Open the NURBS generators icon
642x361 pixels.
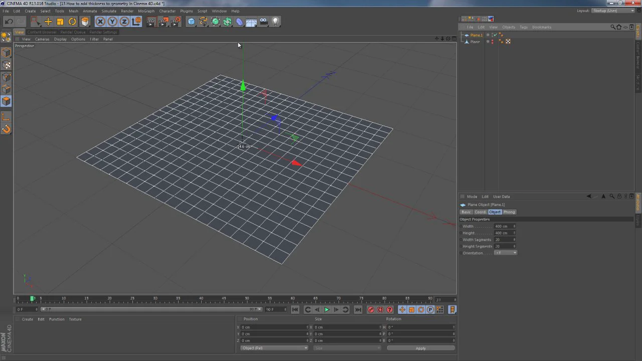(x=216, y=22)
